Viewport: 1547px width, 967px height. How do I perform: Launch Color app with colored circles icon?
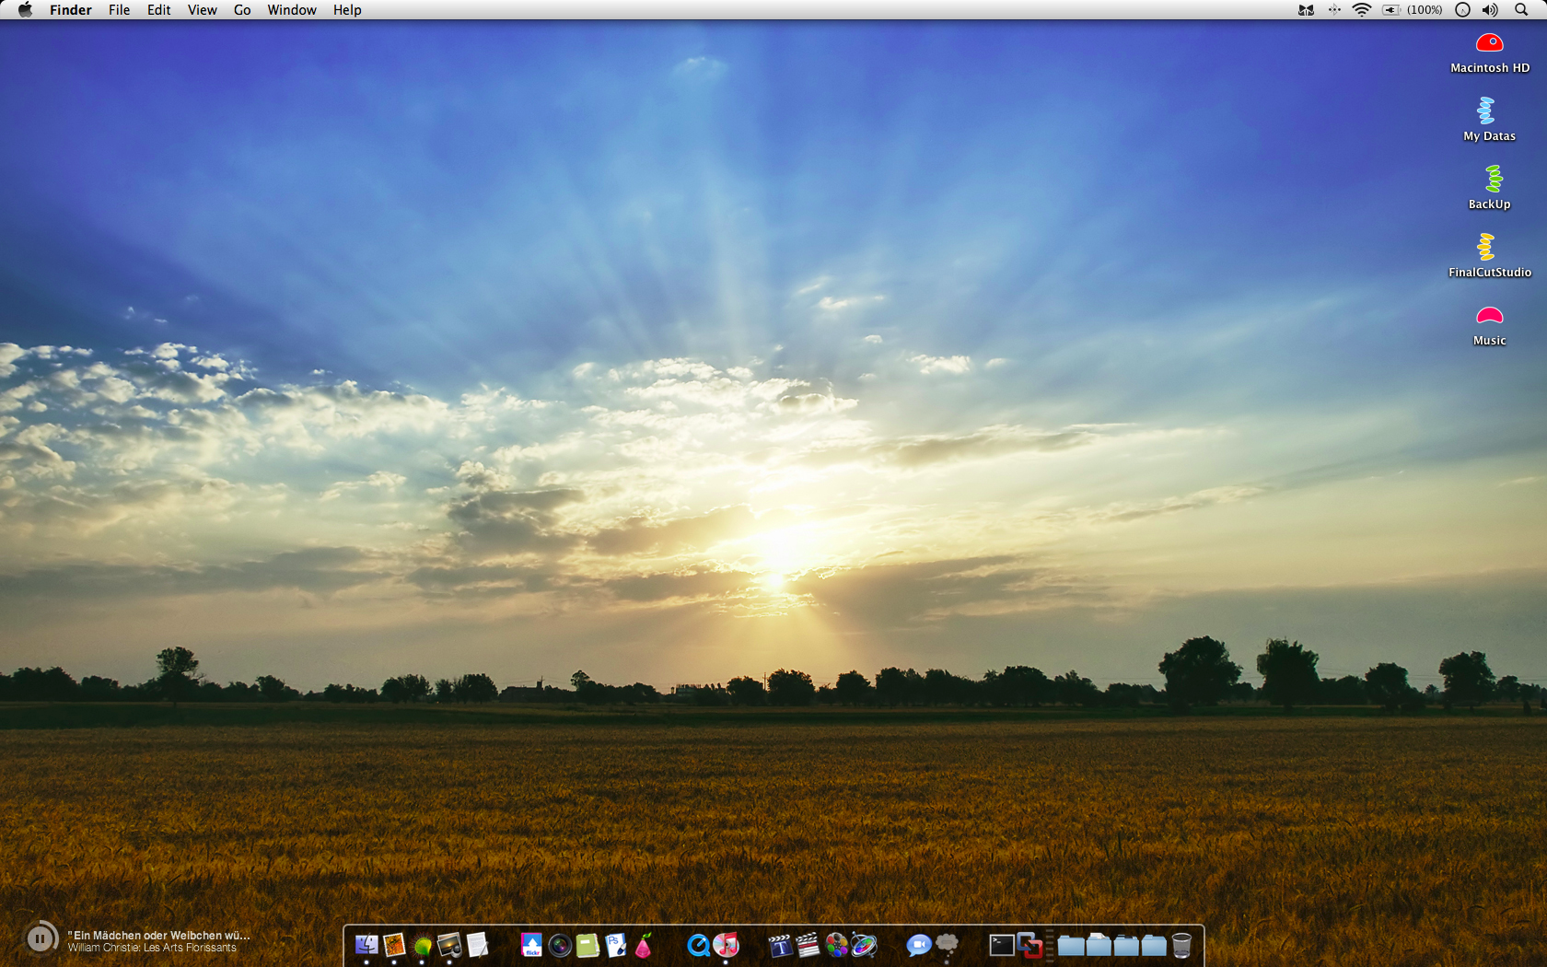point(836,945)
